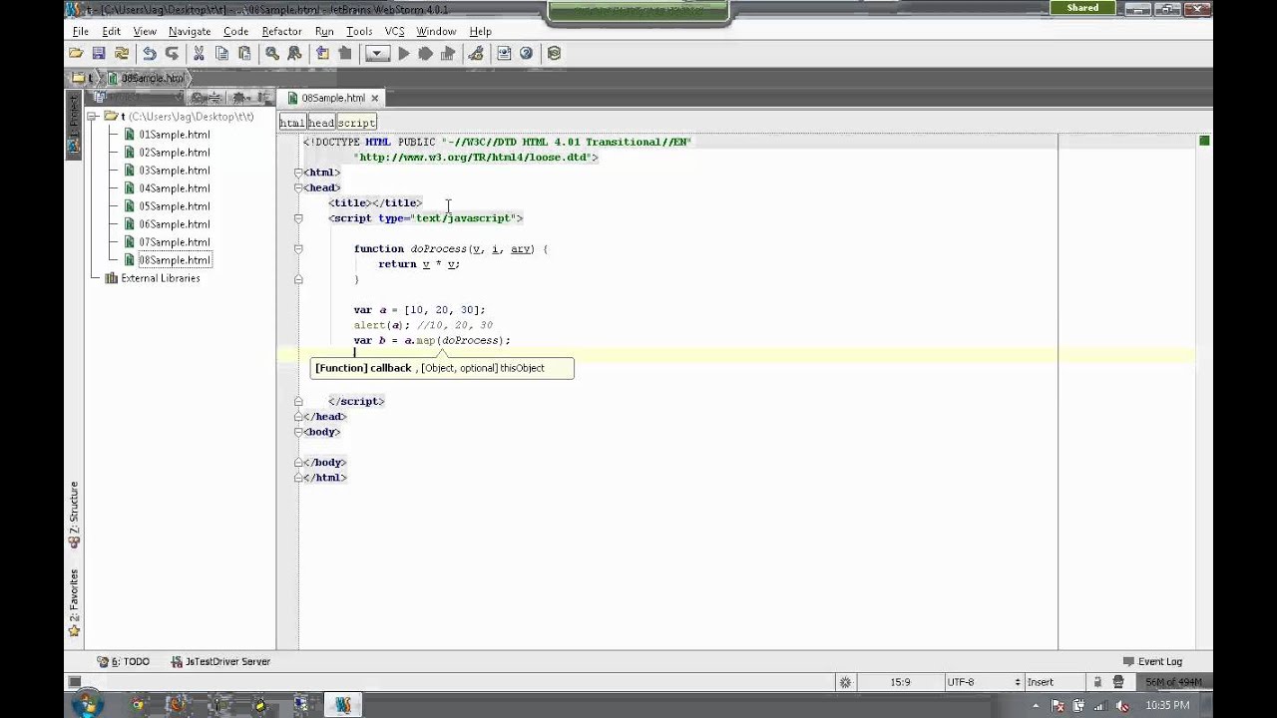The image size is (1277, 718).
Task: Toggle read-only lock icon in status bar
Action: (1097, 682)
